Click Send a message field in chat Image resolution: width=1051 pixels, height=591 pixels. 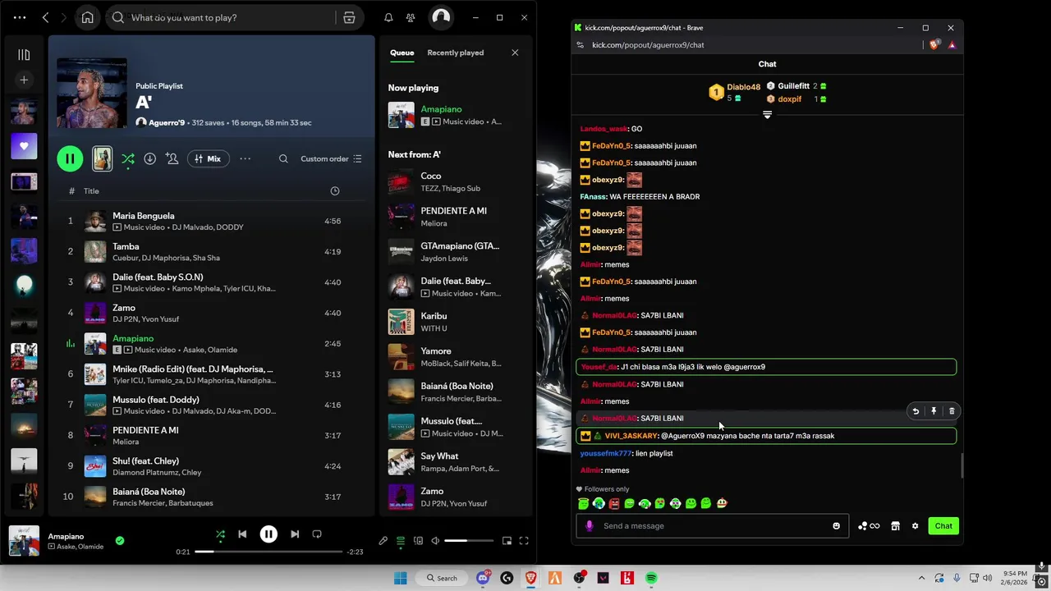[x=710, y=526]
